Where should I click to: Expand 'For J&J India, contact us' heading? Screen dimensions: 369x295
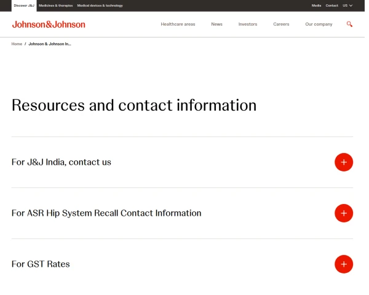(x=61, y=162)
